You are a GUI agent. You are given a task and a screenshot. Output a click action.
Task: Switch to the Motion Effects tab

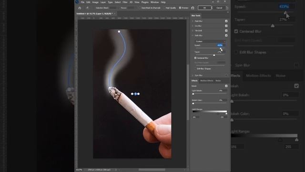tap(206, 81)
